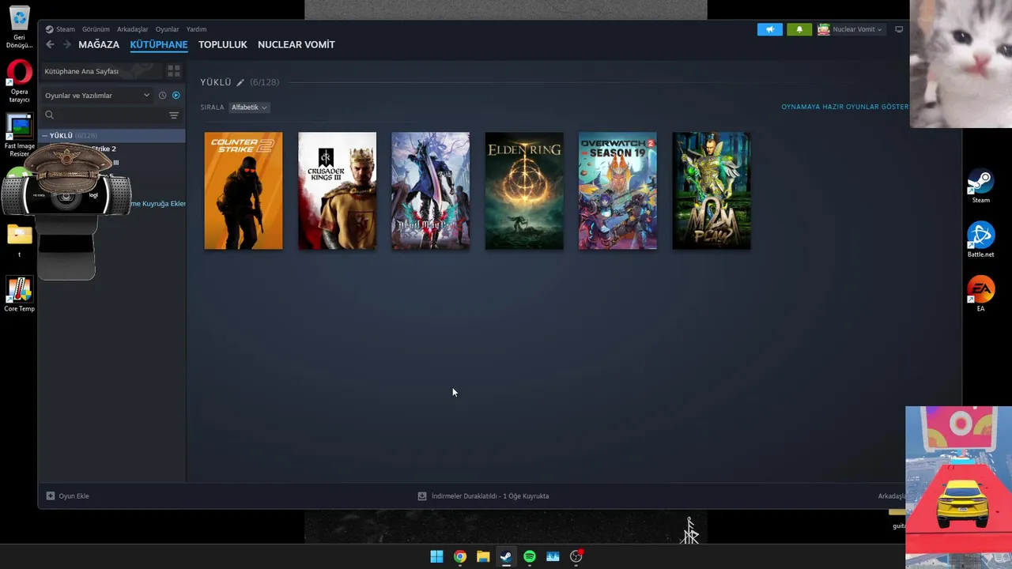Click the plus icon beside Oyun Ekle

point(51,496)
